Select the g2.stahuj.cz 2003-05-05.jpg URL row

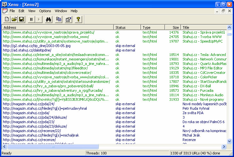point(114,46)
